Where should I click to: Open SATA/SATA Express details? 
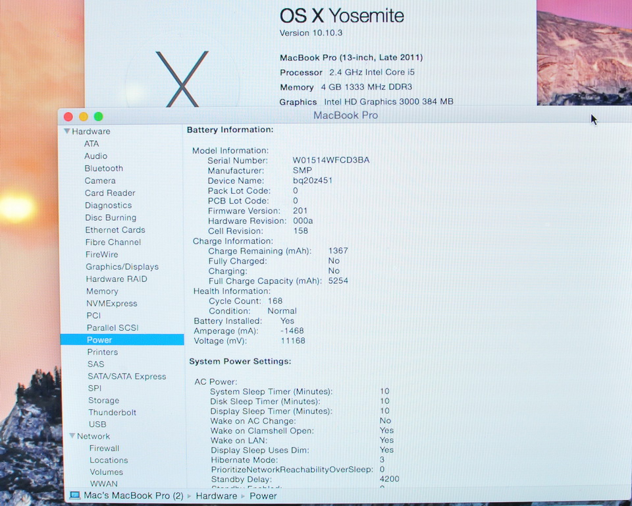[x=127, y=376]
